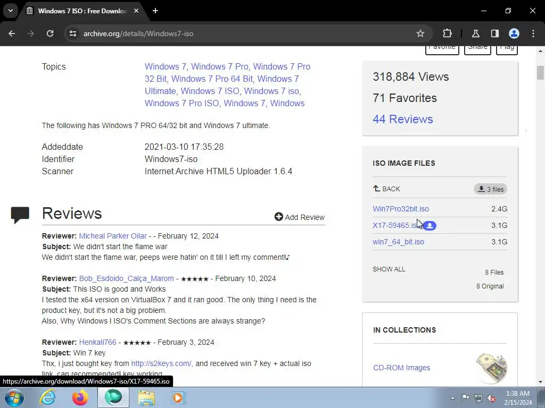Open the Windows 7 Ultimate topic link
Viewport: 545px width, 408px height.
(x=222, y=85)
